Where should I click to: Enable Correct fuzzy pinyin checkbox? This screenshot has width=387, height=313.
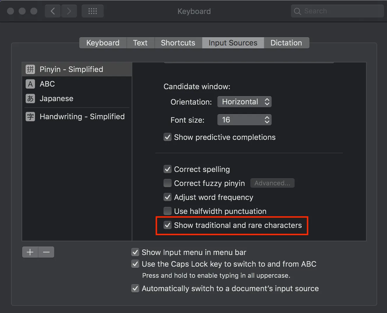point(168,183)
